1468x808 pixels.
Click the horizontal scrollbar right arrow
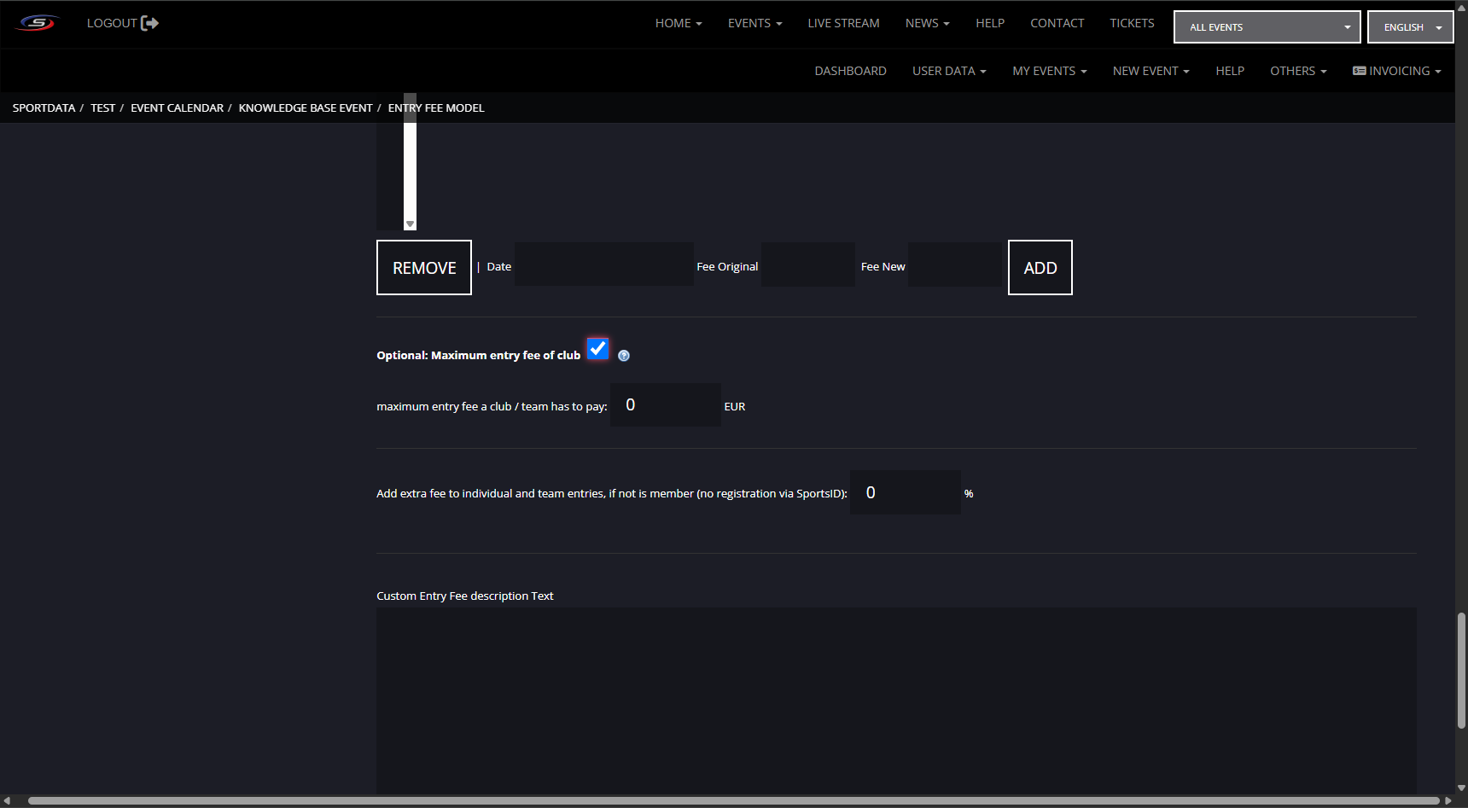1448,801
